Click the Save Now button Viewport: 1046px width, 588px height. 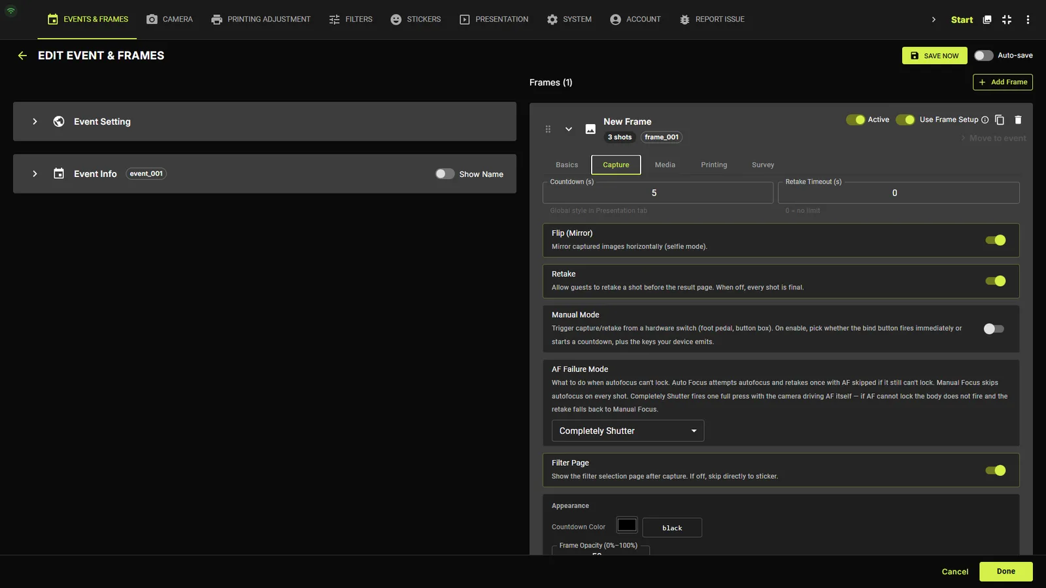click(934, 56)
